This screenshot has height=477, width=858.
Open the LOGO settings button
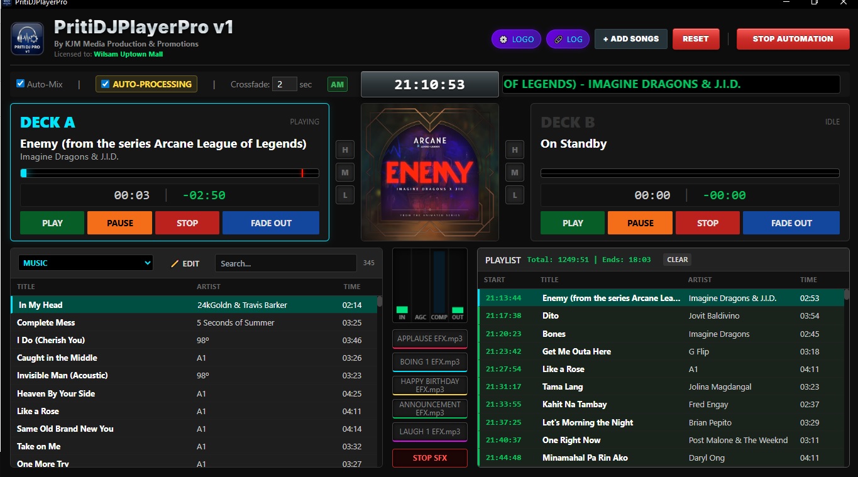pyautogui.click(x=516, y=39)
